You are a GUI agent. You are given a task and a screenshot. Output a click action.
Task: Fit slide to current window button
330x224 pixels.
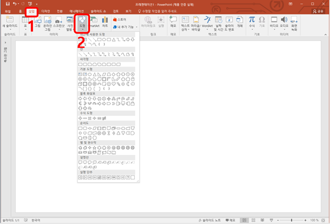323,220
